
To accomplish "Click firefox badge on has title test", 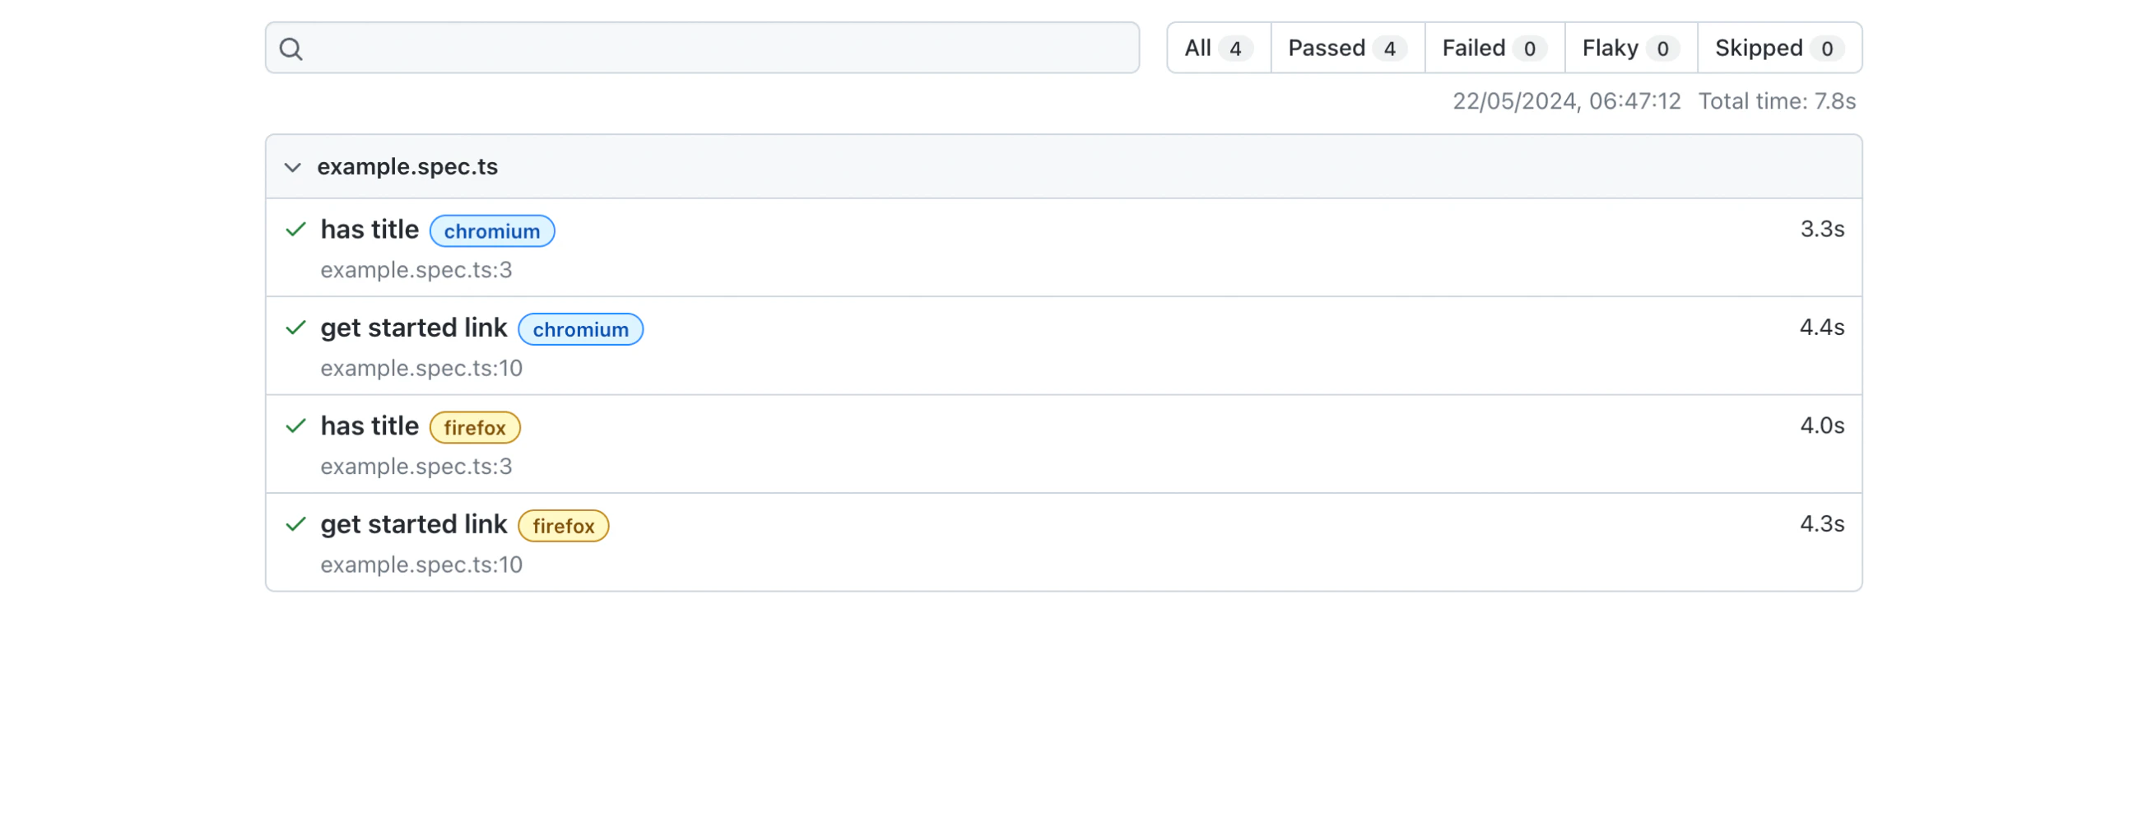I will (474, 428).
